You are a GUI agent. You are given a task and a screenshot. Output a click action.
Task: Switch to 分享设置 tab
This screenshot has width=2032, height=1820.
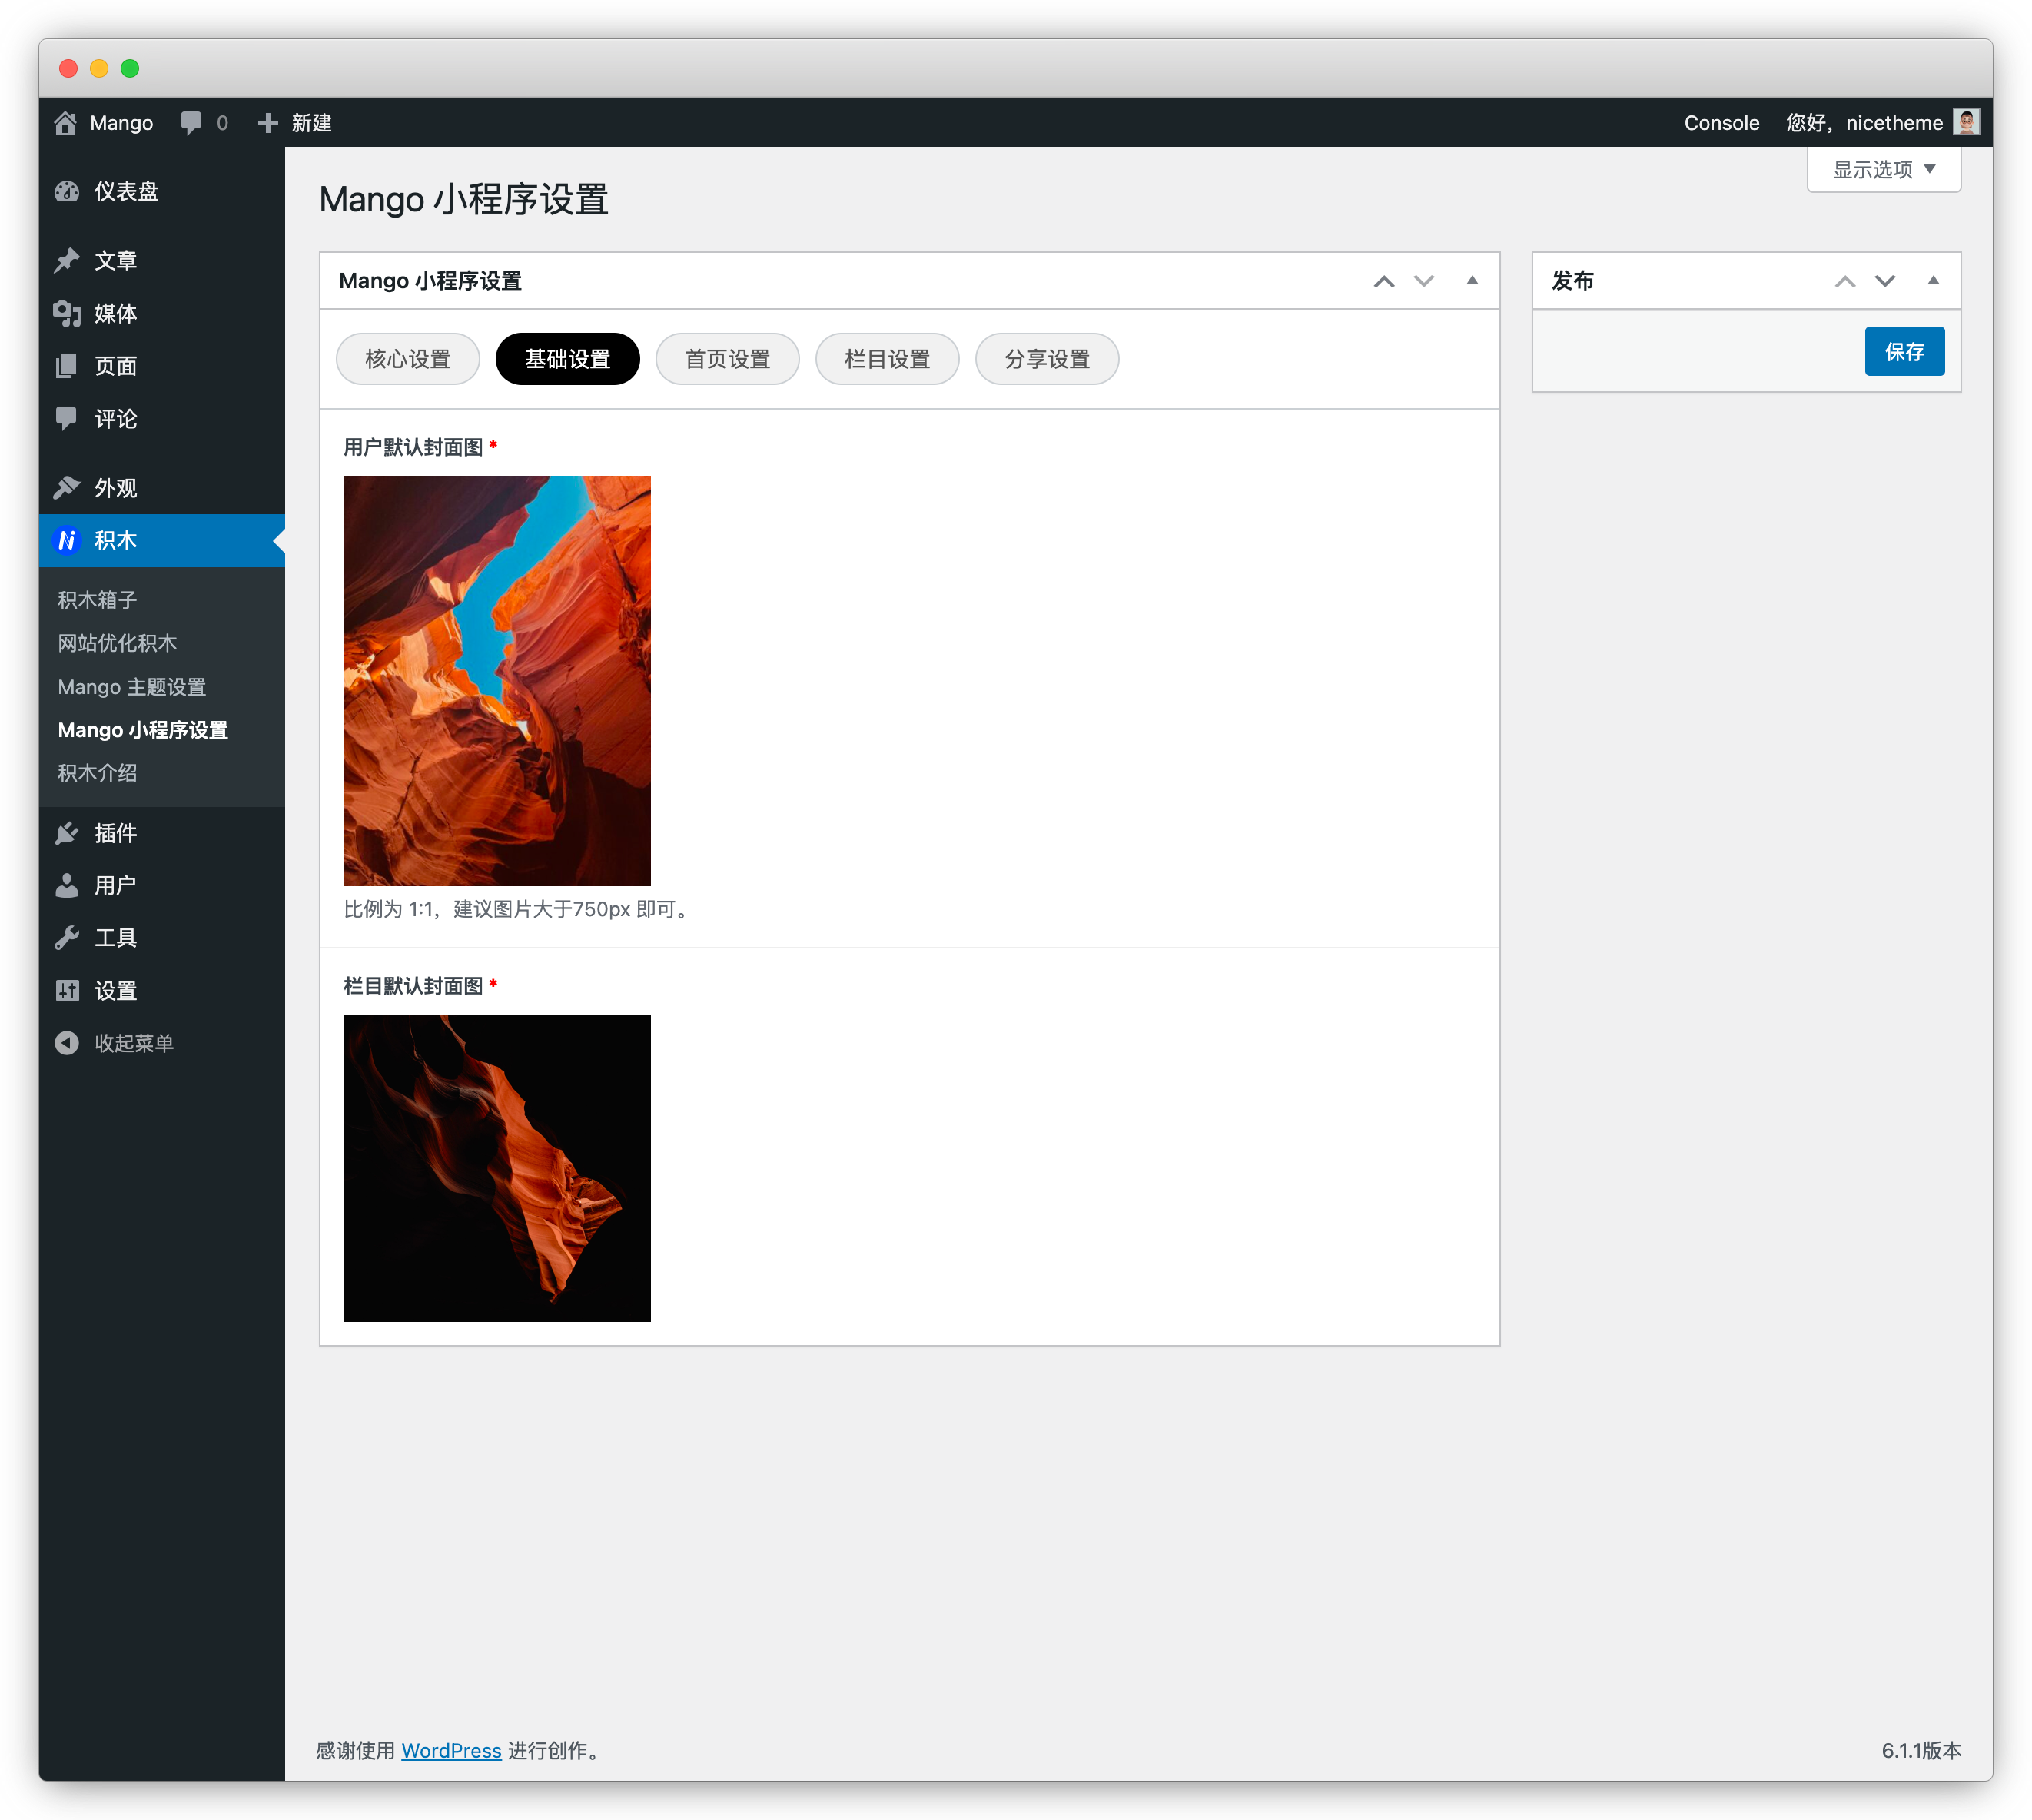pos(1047,359)
